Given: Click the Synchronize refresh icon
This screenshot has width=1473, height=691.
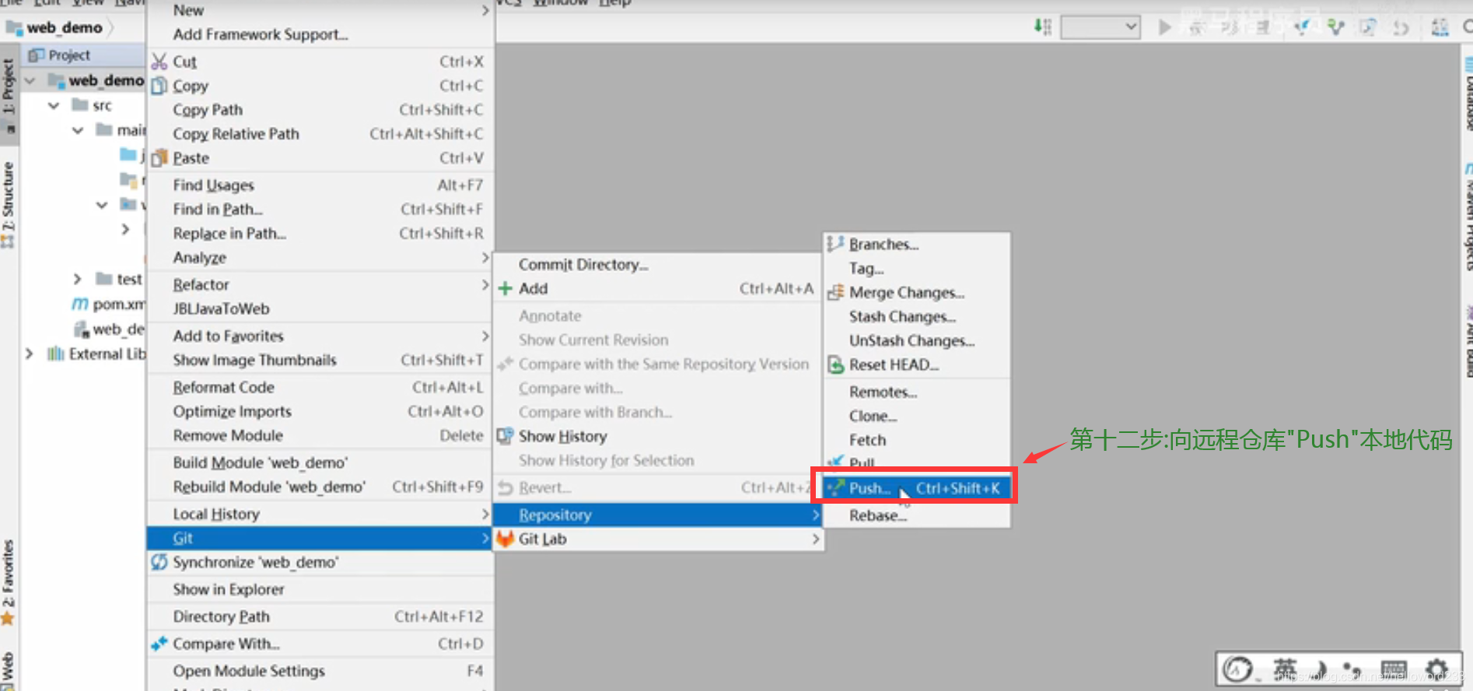Looking at the screenshot, I should pos(159,562).
